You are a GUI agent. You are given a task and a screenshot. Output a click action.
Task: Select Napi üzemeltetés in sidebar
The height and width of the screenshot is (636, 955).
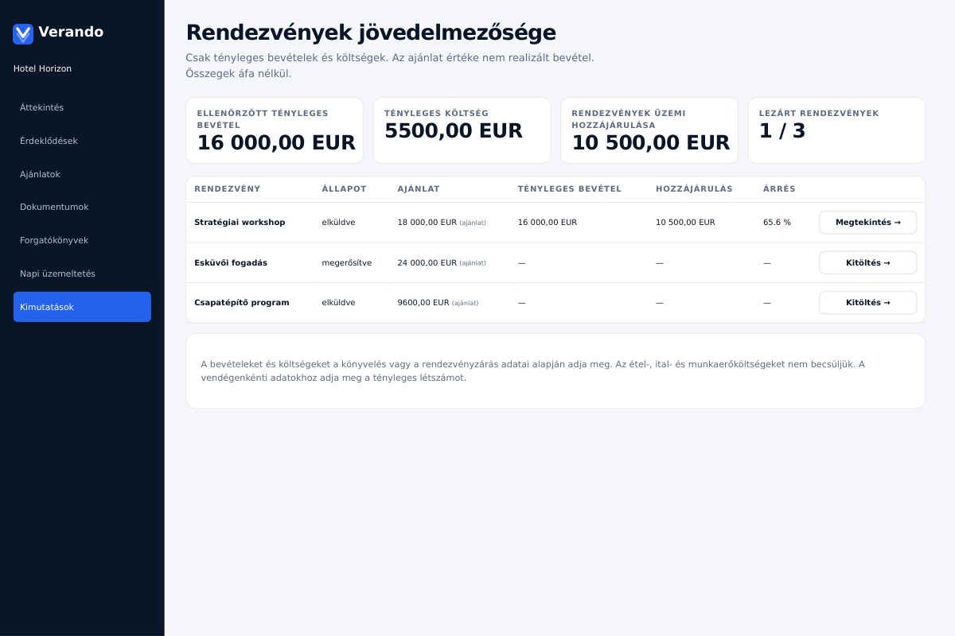click(82, 273)
